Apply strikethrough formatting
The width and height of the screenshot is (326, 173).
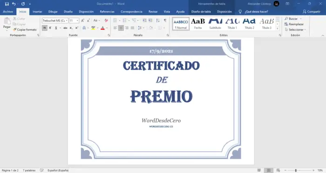coord(65,28)
